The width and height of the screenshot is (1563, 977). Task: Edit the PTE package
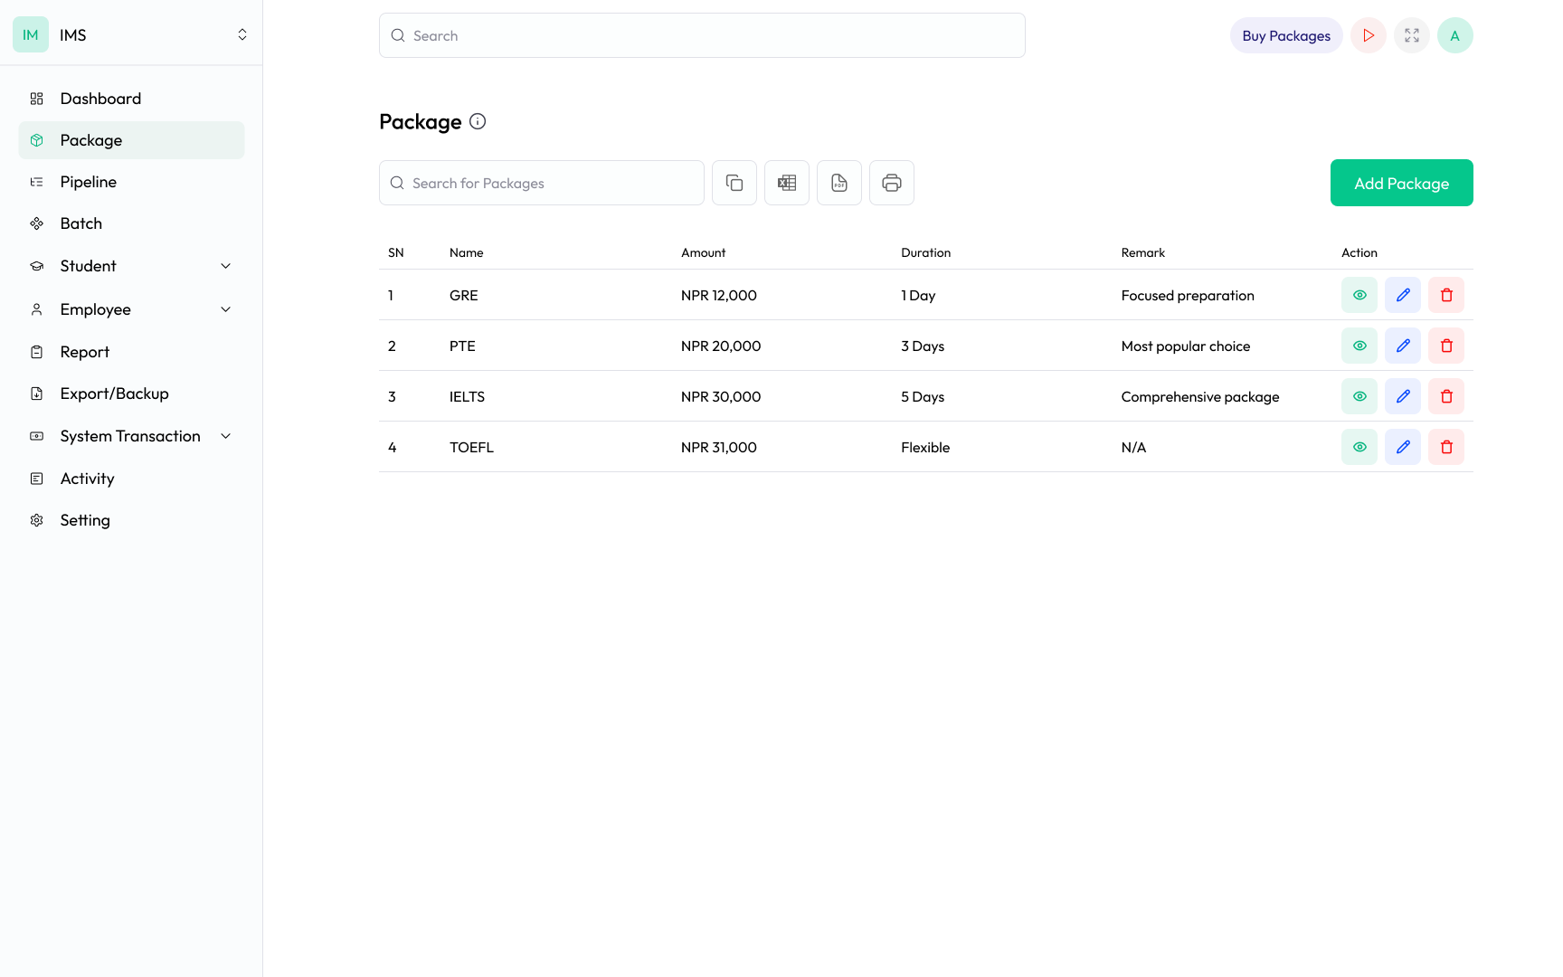1403,346
